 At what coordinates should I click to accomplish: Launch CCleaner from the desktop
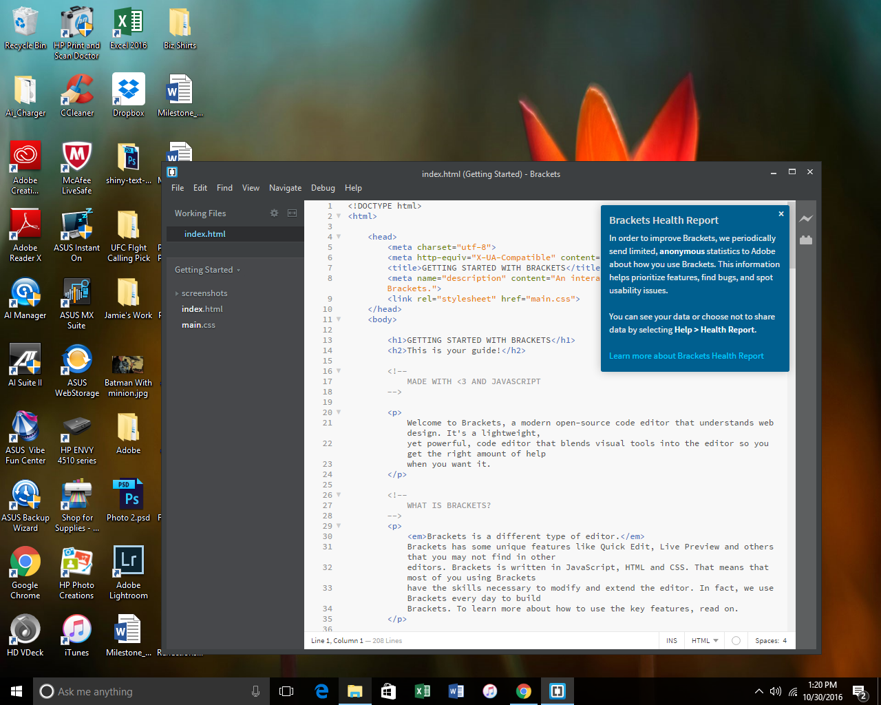77,96
